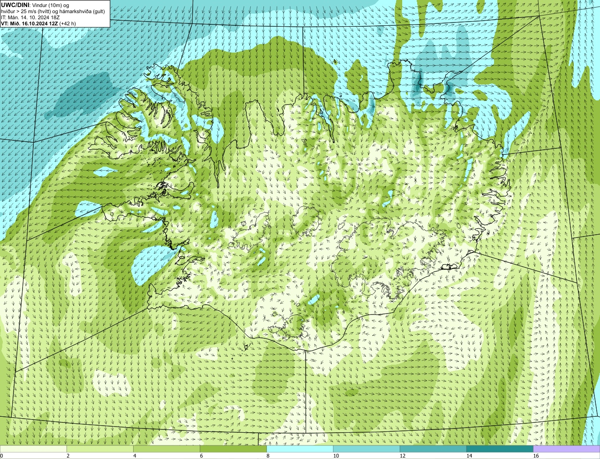Click the scale label '0'
The width and height of the screenshot is (600, 459).
tap(1, 456)
